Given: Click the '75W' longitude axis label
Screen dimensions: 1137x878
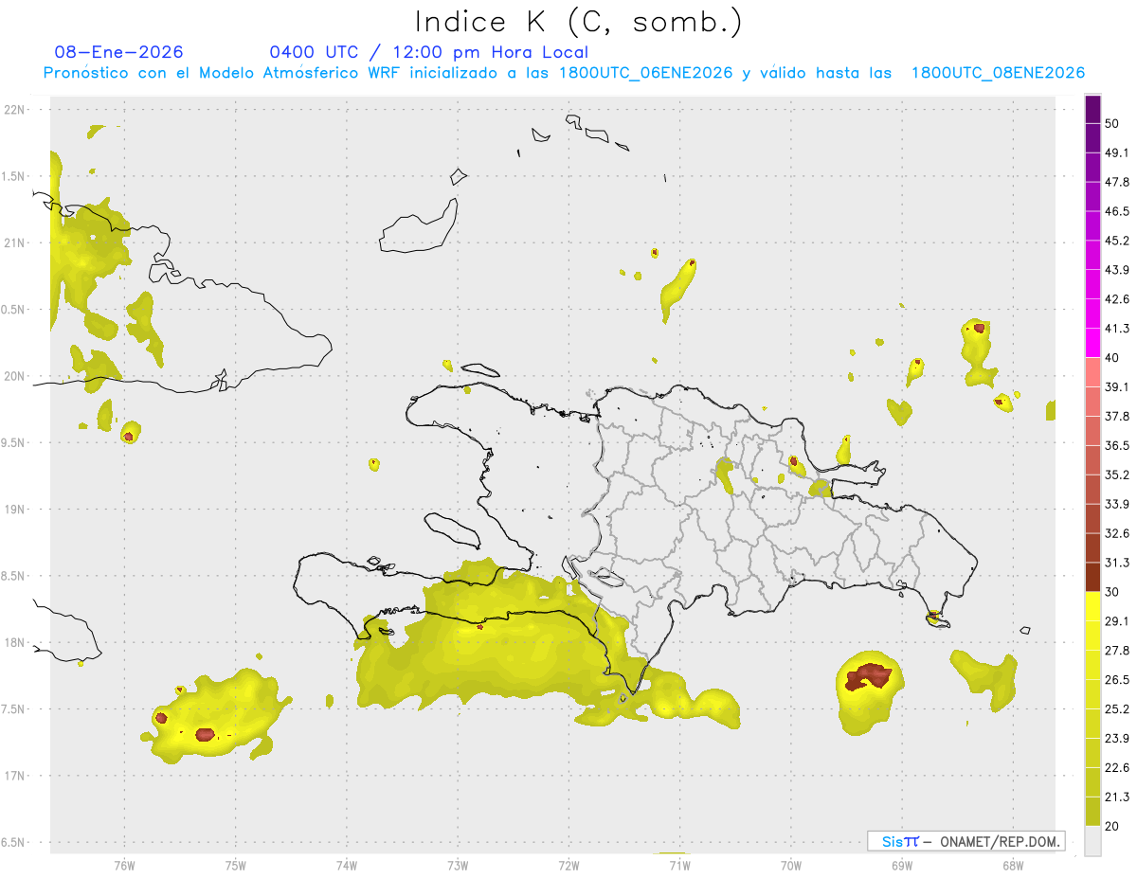Looking at the screenshot, I should coord(235,865).
